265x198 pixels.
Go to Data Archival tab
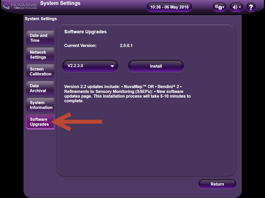(x=40, y=88)
